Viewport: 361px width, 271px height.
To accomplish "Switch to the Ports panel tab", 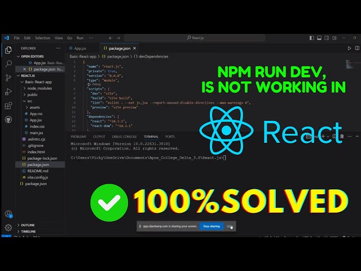I will (x=170, y=137).
